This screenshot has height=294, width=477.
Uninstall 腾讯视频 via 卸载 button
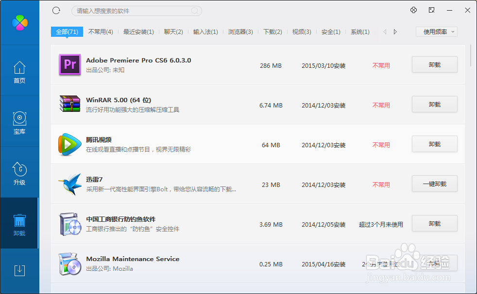pyautogui.click(x=434, y=144)
